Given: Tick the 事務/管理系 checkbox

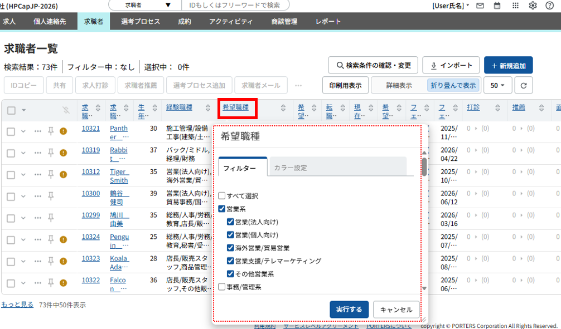Looking at the screenshot, I should pos(222,287).
